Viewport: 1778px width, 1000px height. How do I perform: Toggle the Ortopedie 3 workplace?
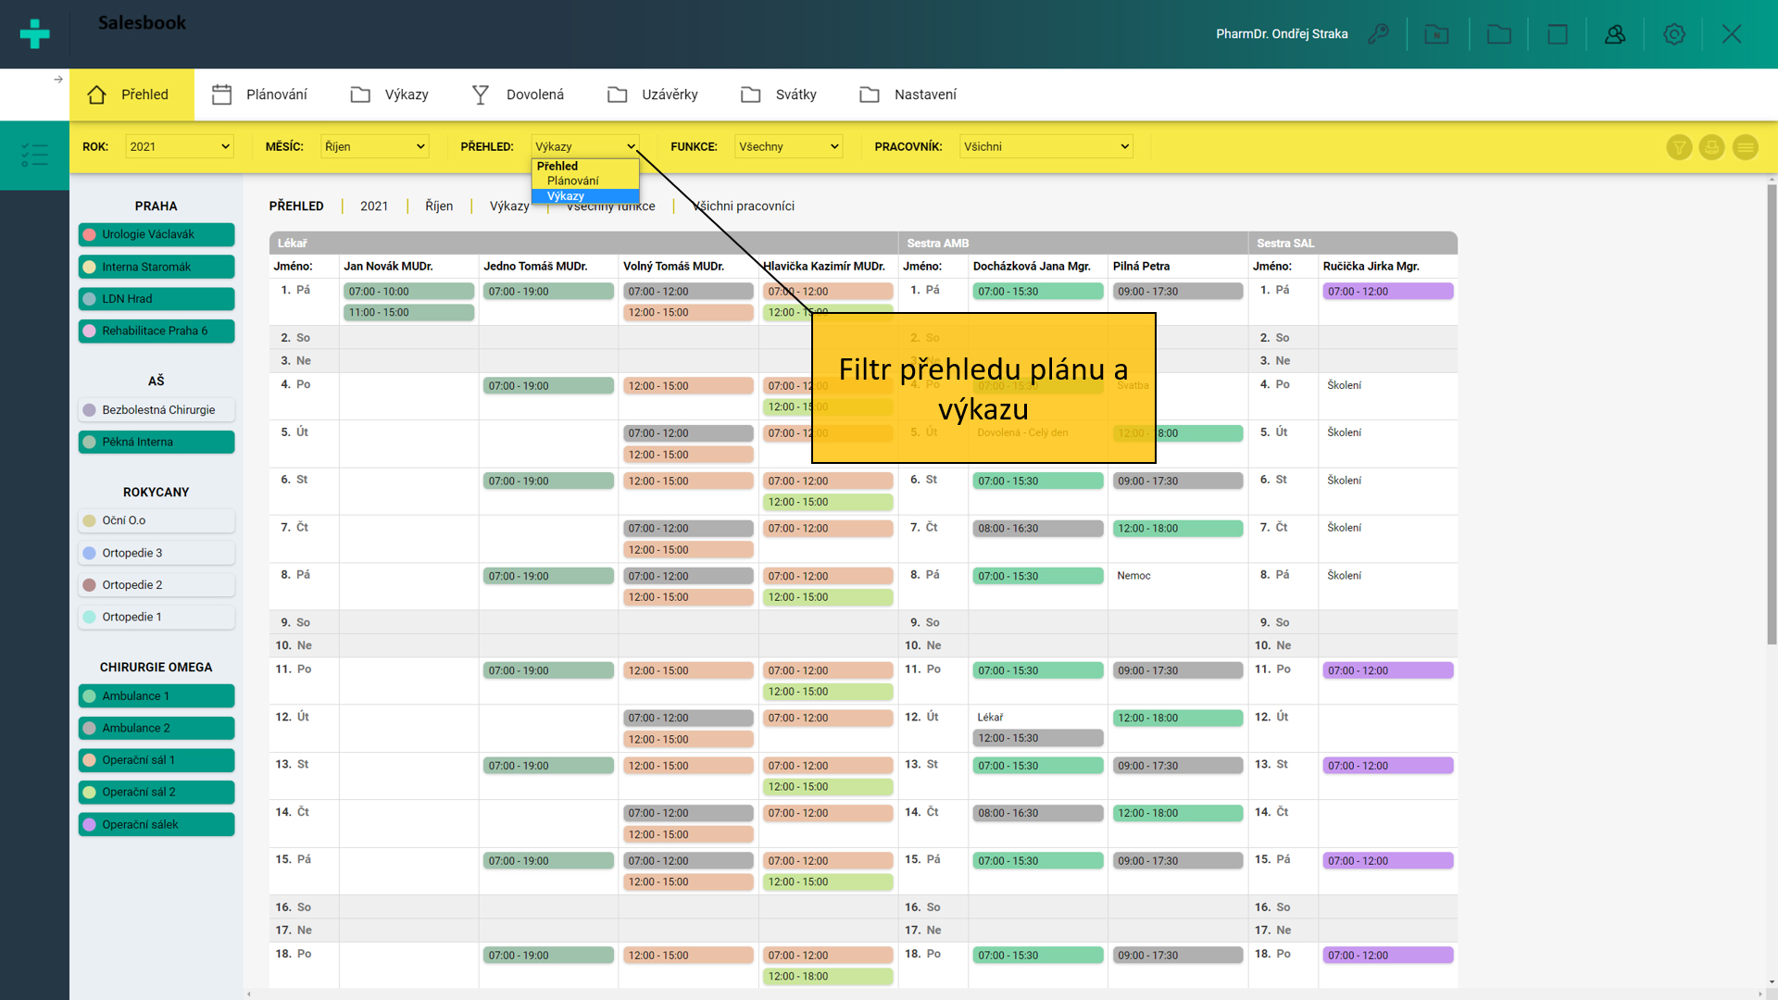pyautogui.click(x=157, y=553)
